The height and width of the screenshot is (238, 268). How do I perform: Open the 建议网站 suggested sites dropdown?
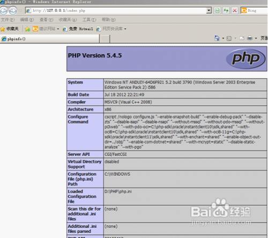click(x=46, y=29)
